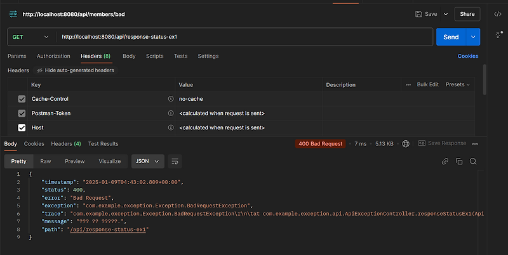Search the response body with magnifier icon

[x=473, y=161]
